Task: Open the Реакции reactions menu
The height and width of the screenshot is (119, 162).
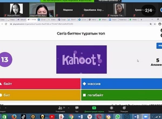Action: pos(124,109)
